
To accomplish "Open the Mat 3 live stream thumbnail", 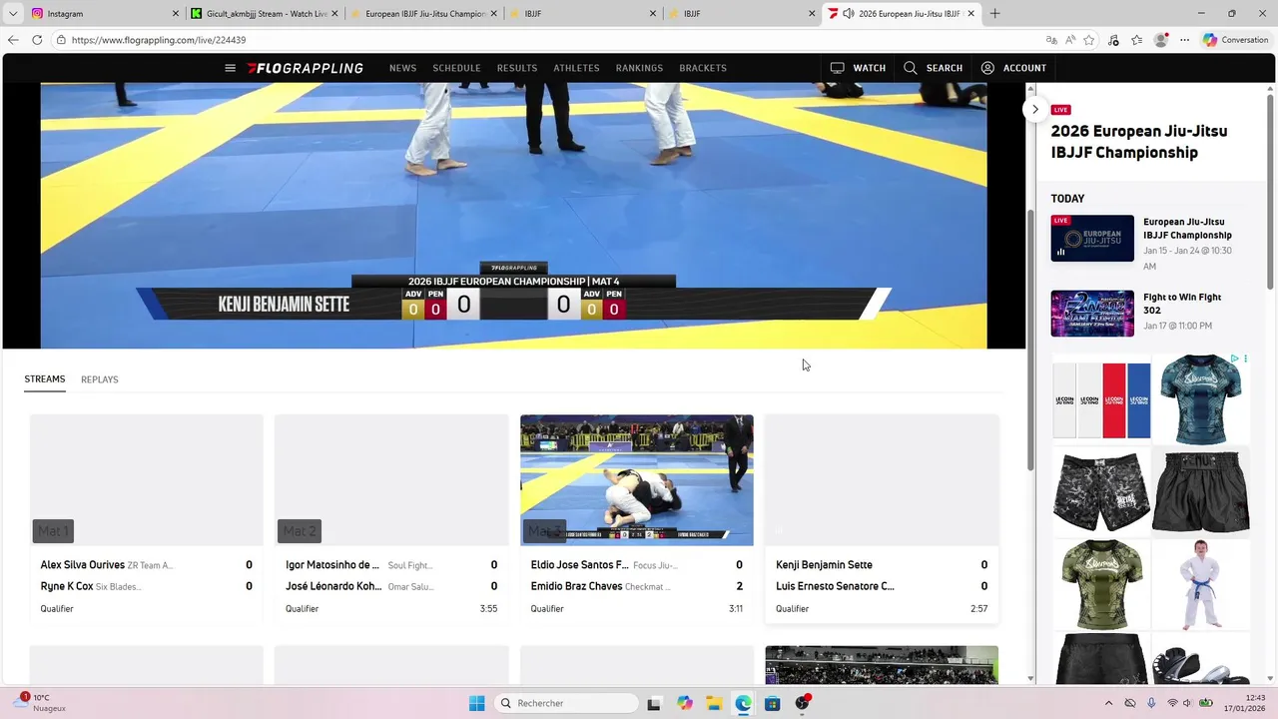I will [637, 480].
